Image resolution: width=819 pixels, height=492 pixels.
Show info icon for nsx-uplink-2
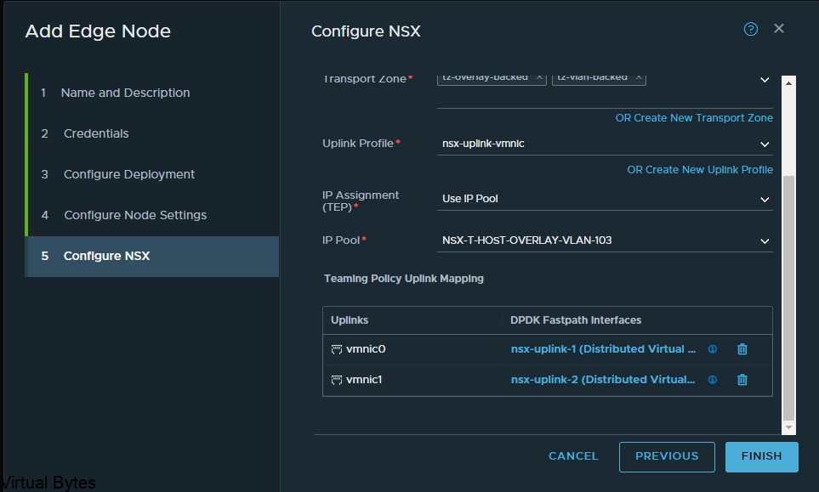click(x=713, y=380)
